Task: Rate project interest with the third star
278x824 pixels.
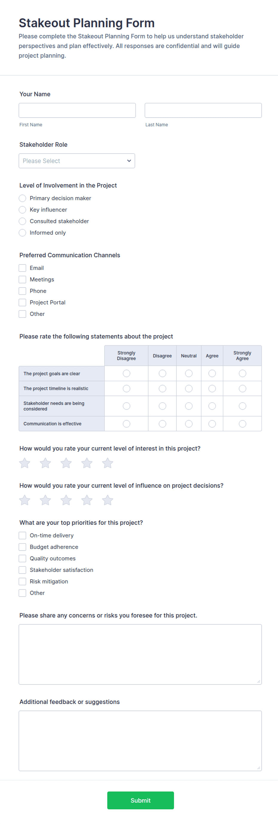Action: [x=66, y=463]
